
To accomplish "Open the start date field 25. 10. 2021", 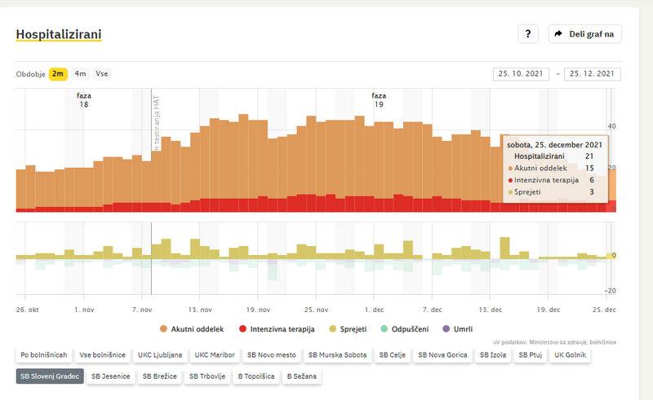I will [522, 74].
